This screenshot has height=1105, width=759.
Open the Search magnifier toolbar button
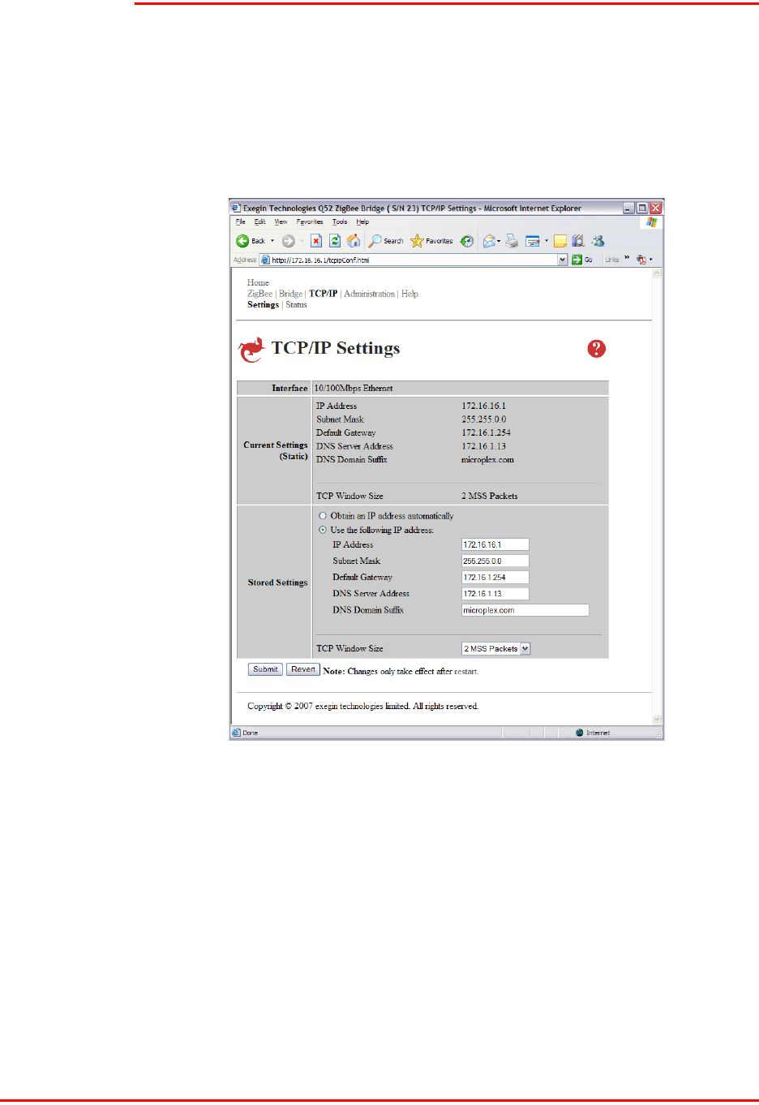(386, 241)
